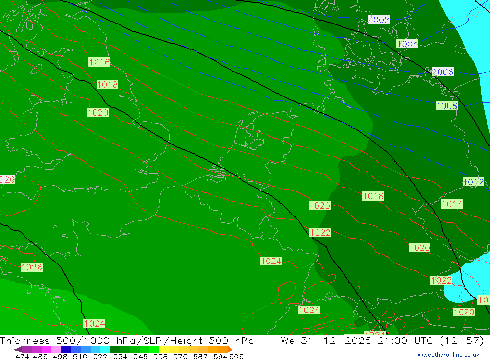This screenshot has height=359, width=490.
Task: Click the blue 1004 isobar label
Action: click(x=407, y=44)
